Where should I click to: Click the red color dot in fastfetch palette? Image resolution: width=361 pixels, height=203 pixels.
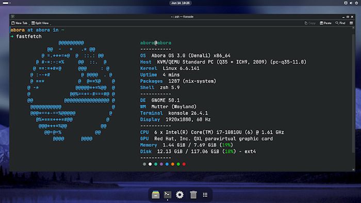(184, 164)
